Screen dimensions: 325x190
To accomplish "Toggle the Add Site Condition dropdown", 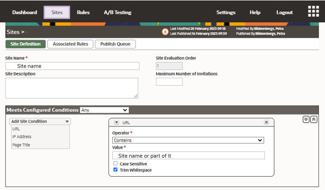I will tap(40, 122).
